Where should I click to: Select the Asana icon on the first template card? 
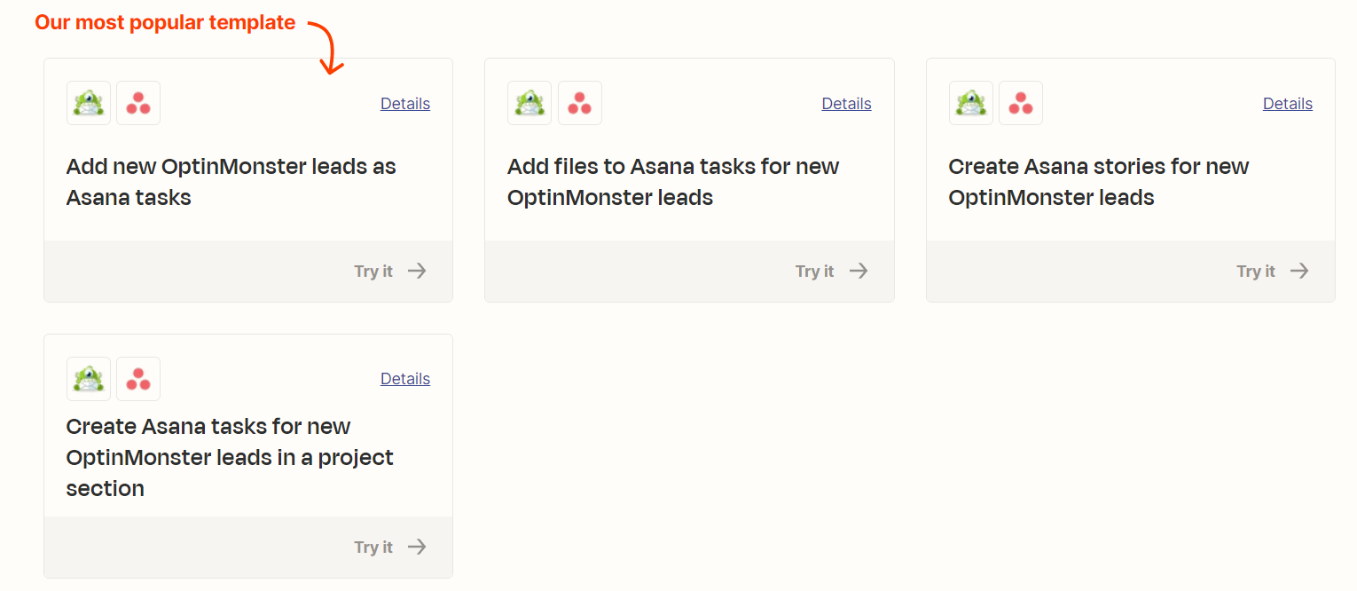tap(138, 103)
